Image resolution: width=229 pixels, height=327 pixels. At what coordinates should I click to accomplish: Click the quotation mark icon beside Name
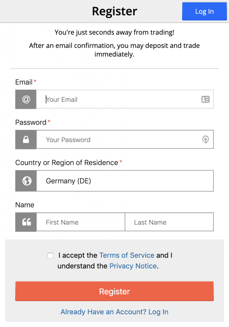(26, 222)
